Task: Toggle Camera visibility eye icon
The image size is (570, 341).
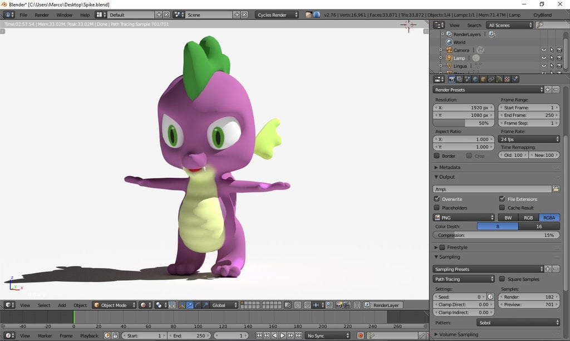Action: point(544,50)
